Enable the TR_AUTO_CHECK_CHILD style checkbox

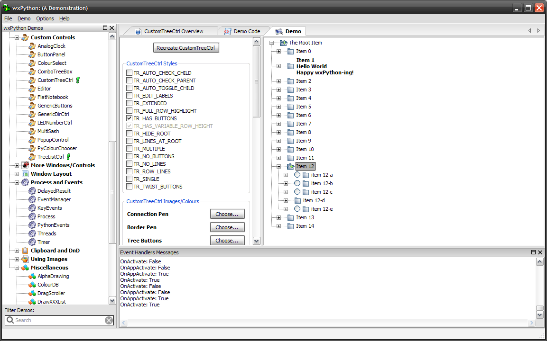pos(129,73)
